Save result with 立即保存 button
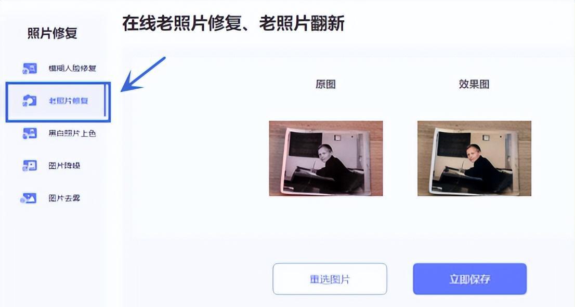This screenshot has height=307, width=575. tap(470, 279)
